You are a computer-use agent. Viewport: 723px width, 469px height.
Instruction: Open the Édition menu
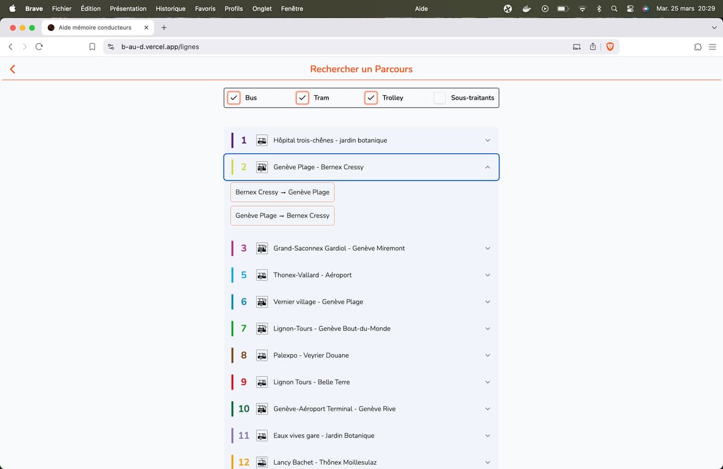90,8
